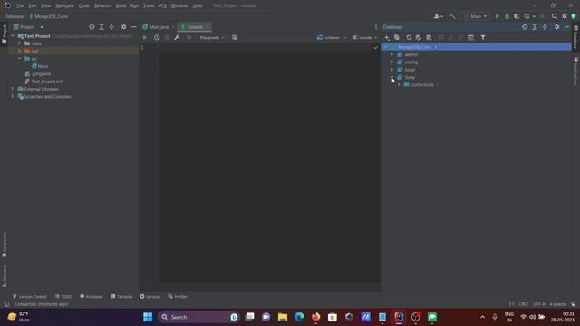The height and width of the screenshot is (326, 580).
Task: Expand all in Database panel
Action: pos(535,27)
